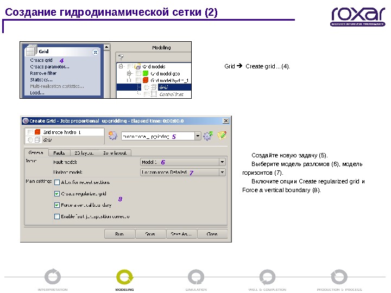Toggle visibility box next to Grid model hydro_1

138,80
